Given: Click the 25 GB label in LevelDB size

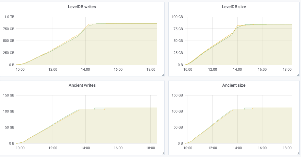Looking at the screenshot, I should click(x=178, y=53).
